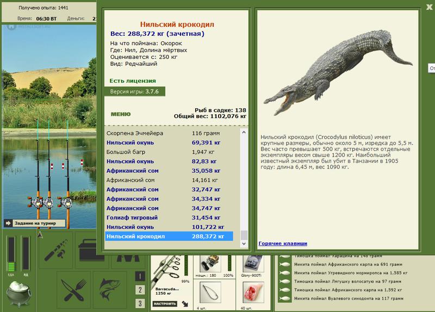This screenshot has height=312, width=435.
Task: Click the ЯД poison level bar
Action: coord(26,254)
